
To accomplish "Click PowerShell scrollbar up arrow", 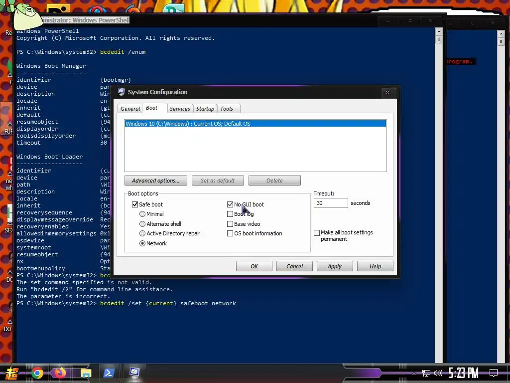I will [x=439, y=31].
